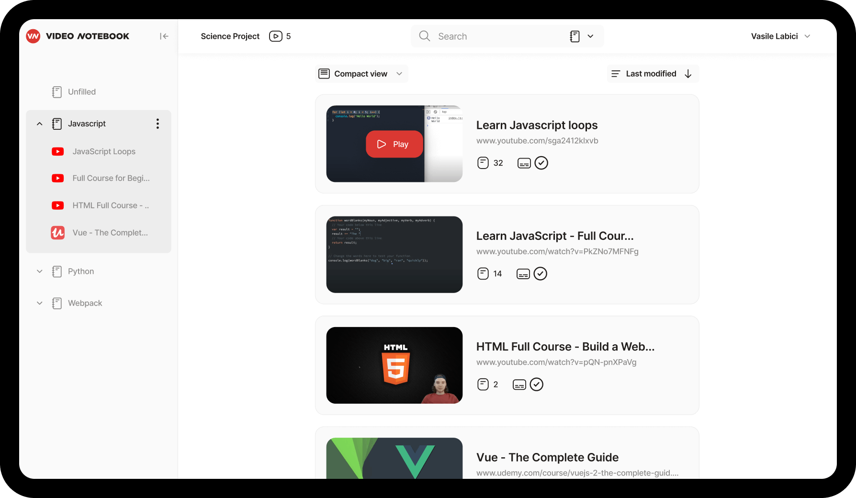Image resolution: width=856 pixels, height=498 pixels.
Task: Open the search filter dropdown chevron
Action: coord(590,36)
